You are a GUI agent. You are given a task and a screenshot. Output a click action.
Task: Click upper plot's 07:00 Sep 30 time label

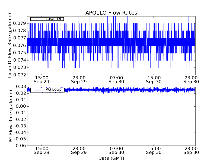[x=116, y=79]
